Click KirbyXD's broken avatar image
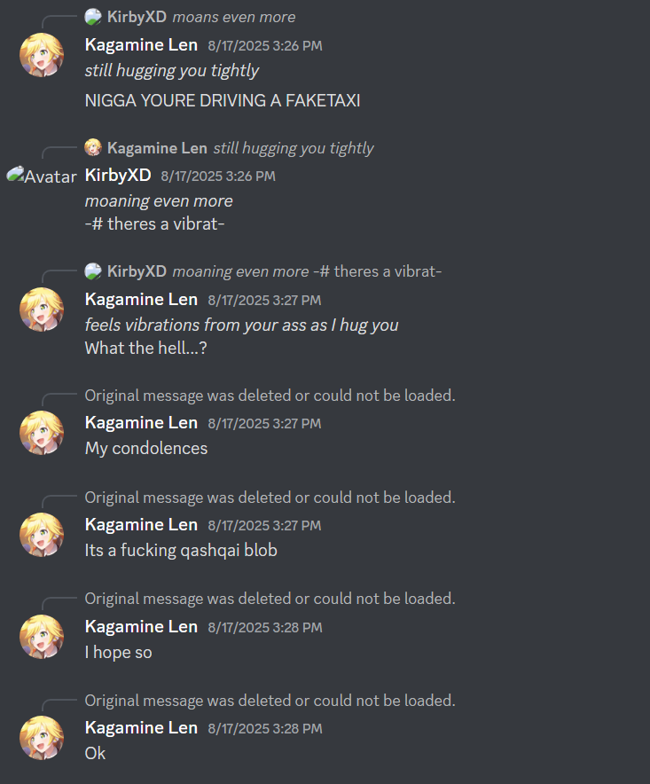Image resolution: width=650 pixels, height=784 pixels. point(42,176)
